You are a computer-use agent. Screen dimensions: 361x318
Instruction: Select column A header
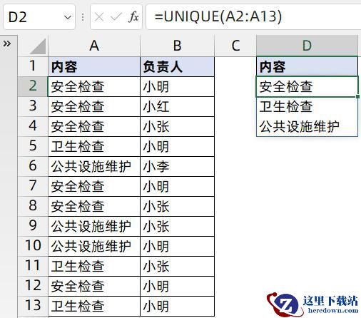(x=94, y=46)
